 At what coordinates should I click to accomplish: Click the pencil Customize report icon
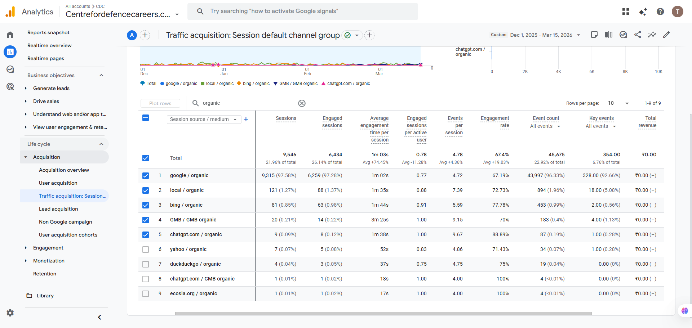[x=666, y=35]
